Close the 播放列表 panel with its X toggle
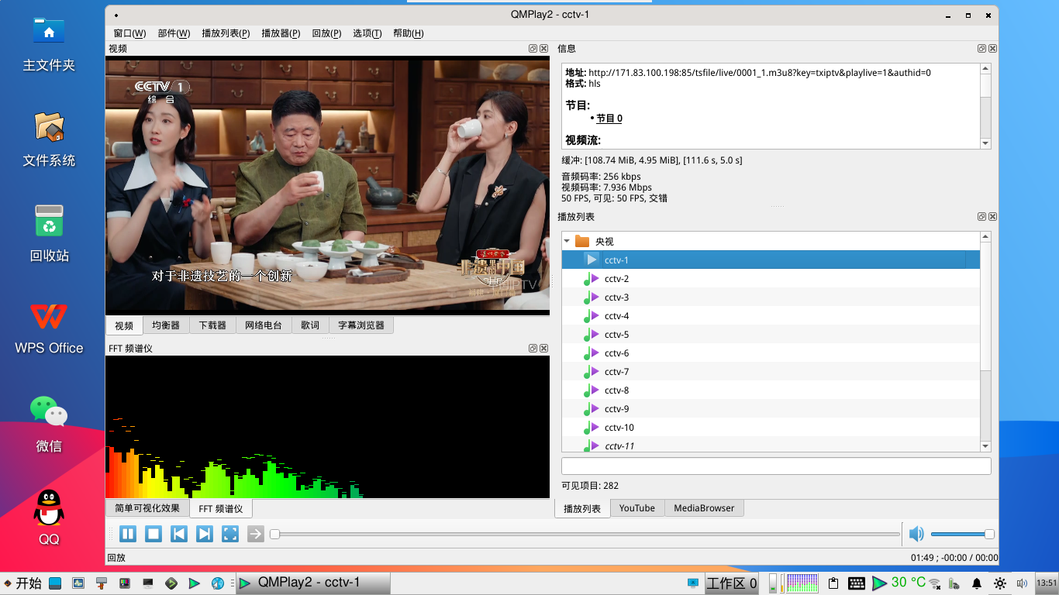The width and height of the screenshot is (1059, 595). pos(992,216)
